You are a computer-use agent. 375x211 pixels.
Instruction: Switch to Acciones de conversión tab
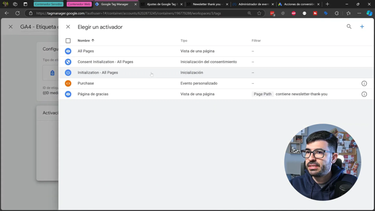coord(299,4)
